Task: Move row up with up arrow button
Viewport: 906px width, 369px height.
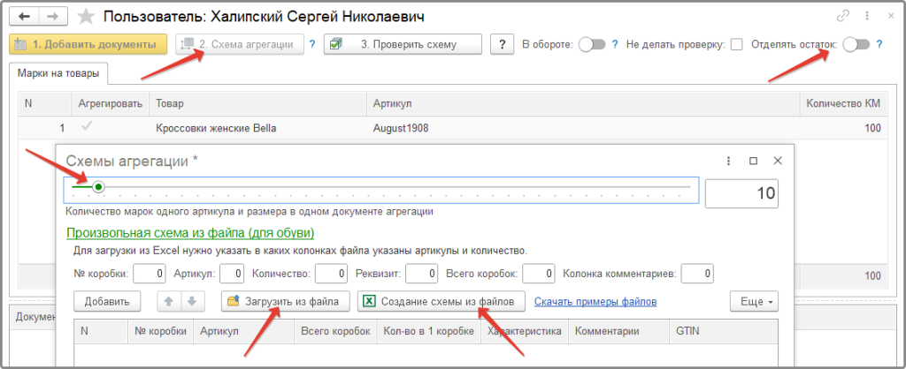Action: (169, 301)
